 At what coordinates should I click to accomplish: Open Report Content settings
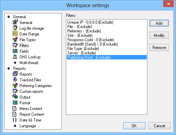pyautogui.click(x=32, y=114)
